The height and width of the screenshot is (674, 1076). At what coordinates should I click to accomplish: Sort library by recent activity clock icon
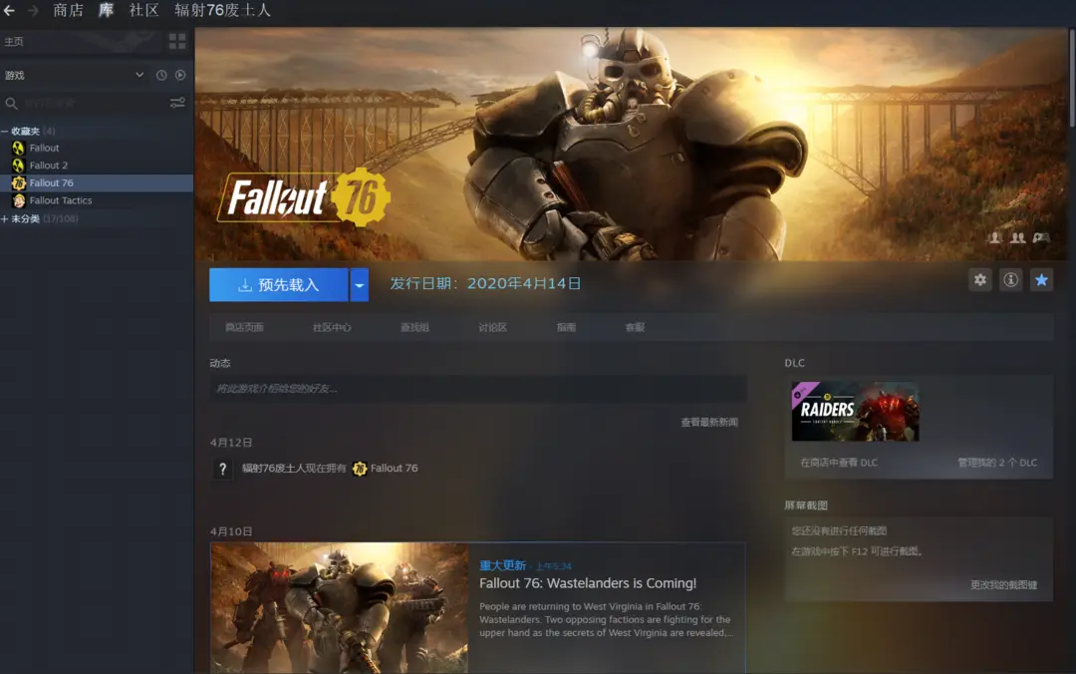tap(161, 75)
